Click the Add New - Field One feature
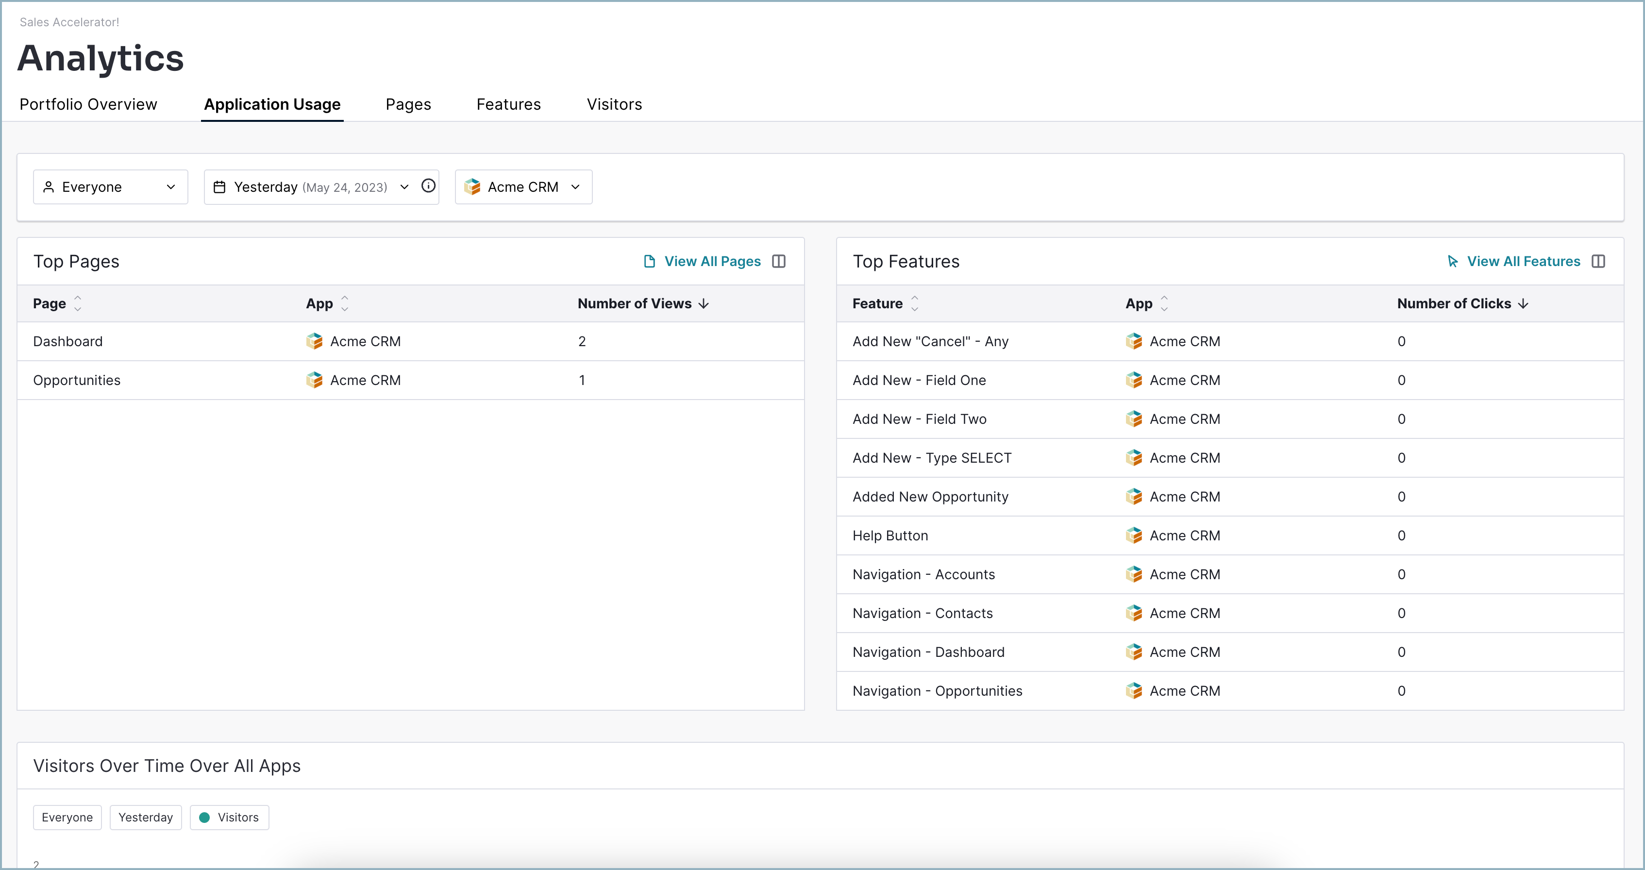This screenshot has height=870, width=1645. click(919, 380)
